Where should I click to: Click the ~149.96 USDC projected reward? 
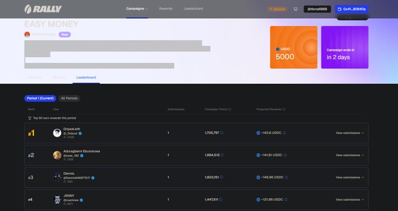(x=272, y=178)
